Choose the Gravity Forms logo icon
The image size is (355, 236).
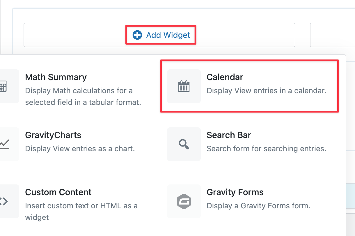(184, 201)
